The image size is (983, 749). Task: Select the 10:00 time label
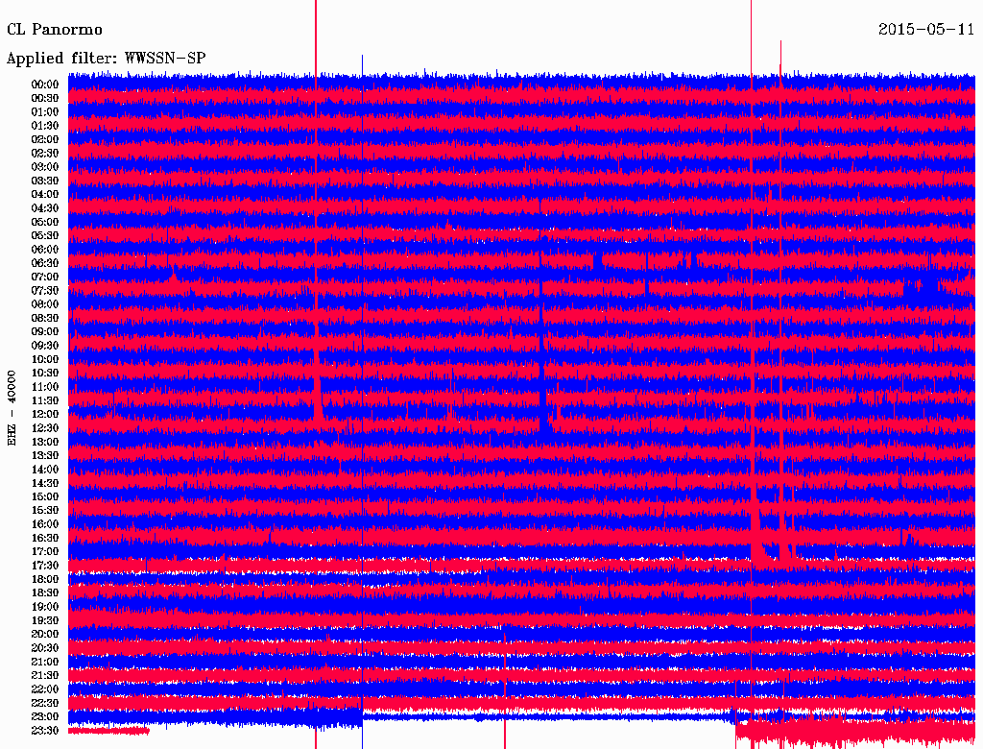click(45, 359)
